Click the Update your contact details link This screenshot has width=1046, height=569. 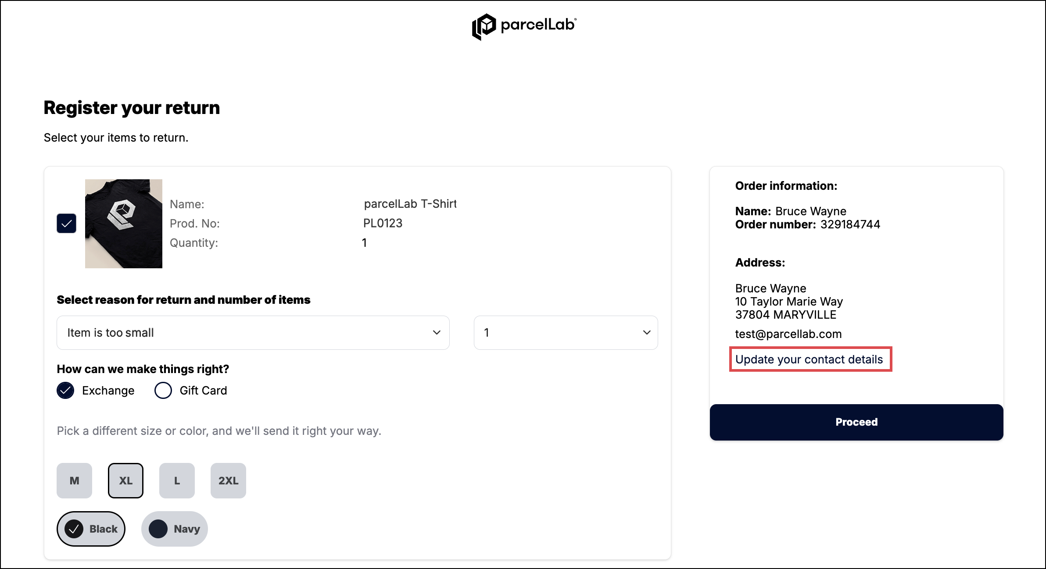coord(809,359)
